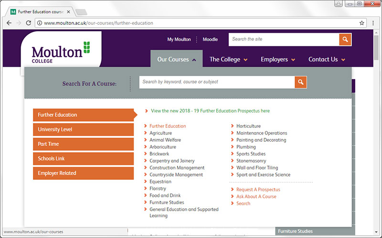The height and width of the screenshot is (238, 382).
Task: Click the course search magnifier button
Action: [x=301, y=82]
